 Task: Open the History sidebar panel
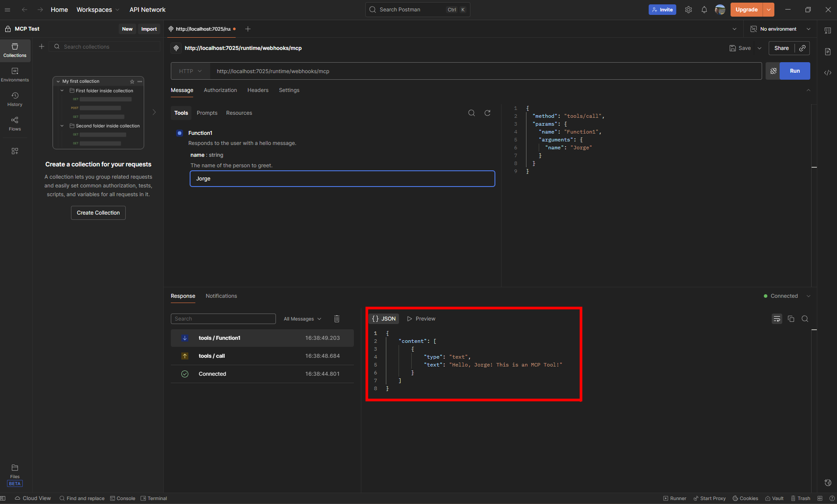pos(15,99)
